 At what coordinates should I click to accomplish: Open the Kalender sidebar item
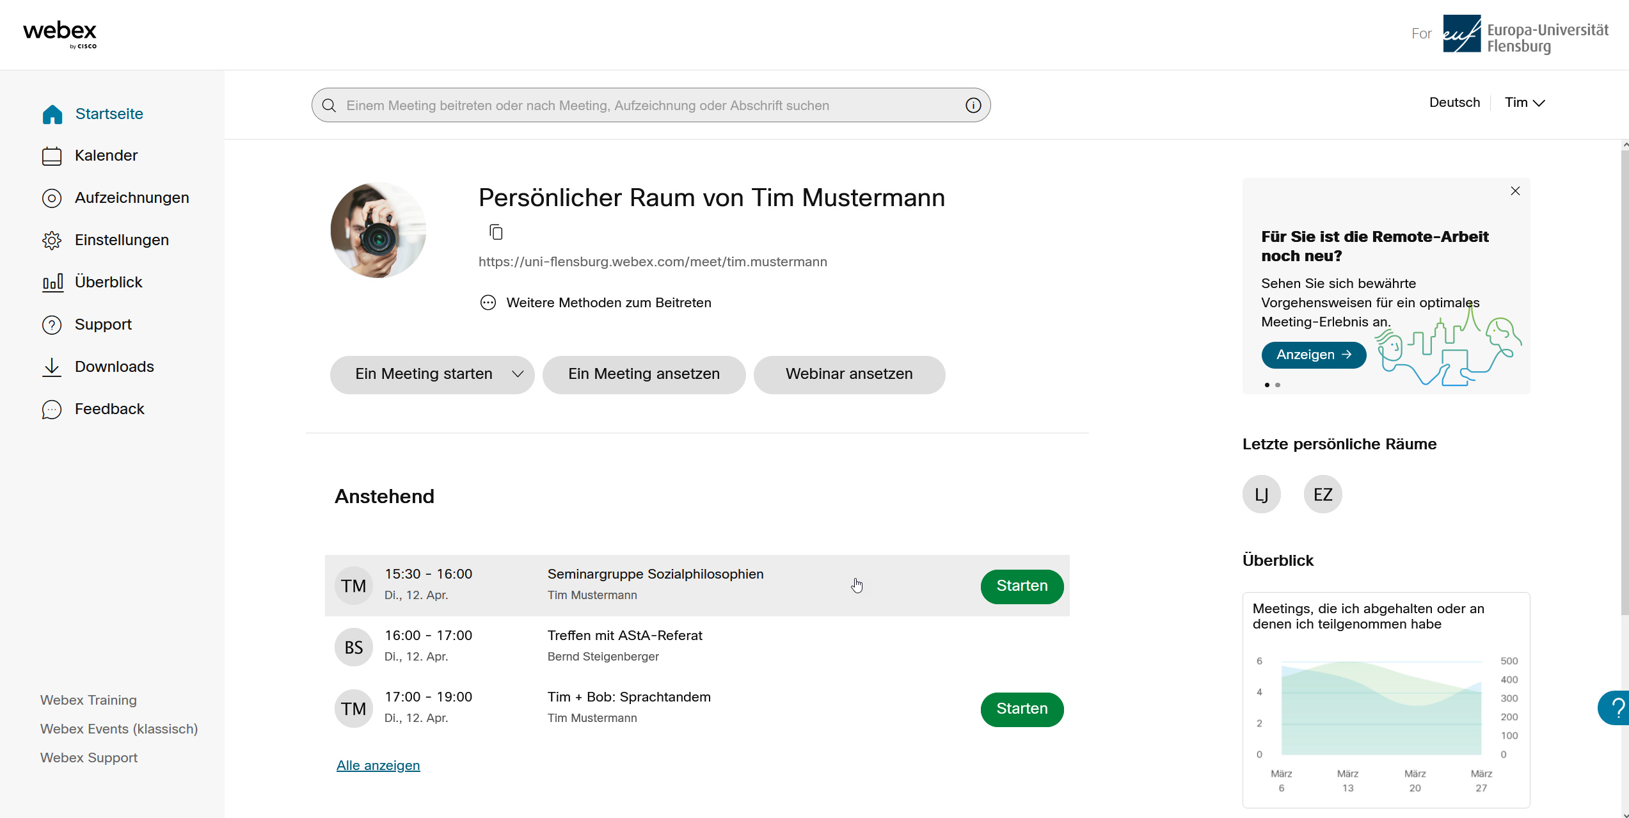click(106, 156)
